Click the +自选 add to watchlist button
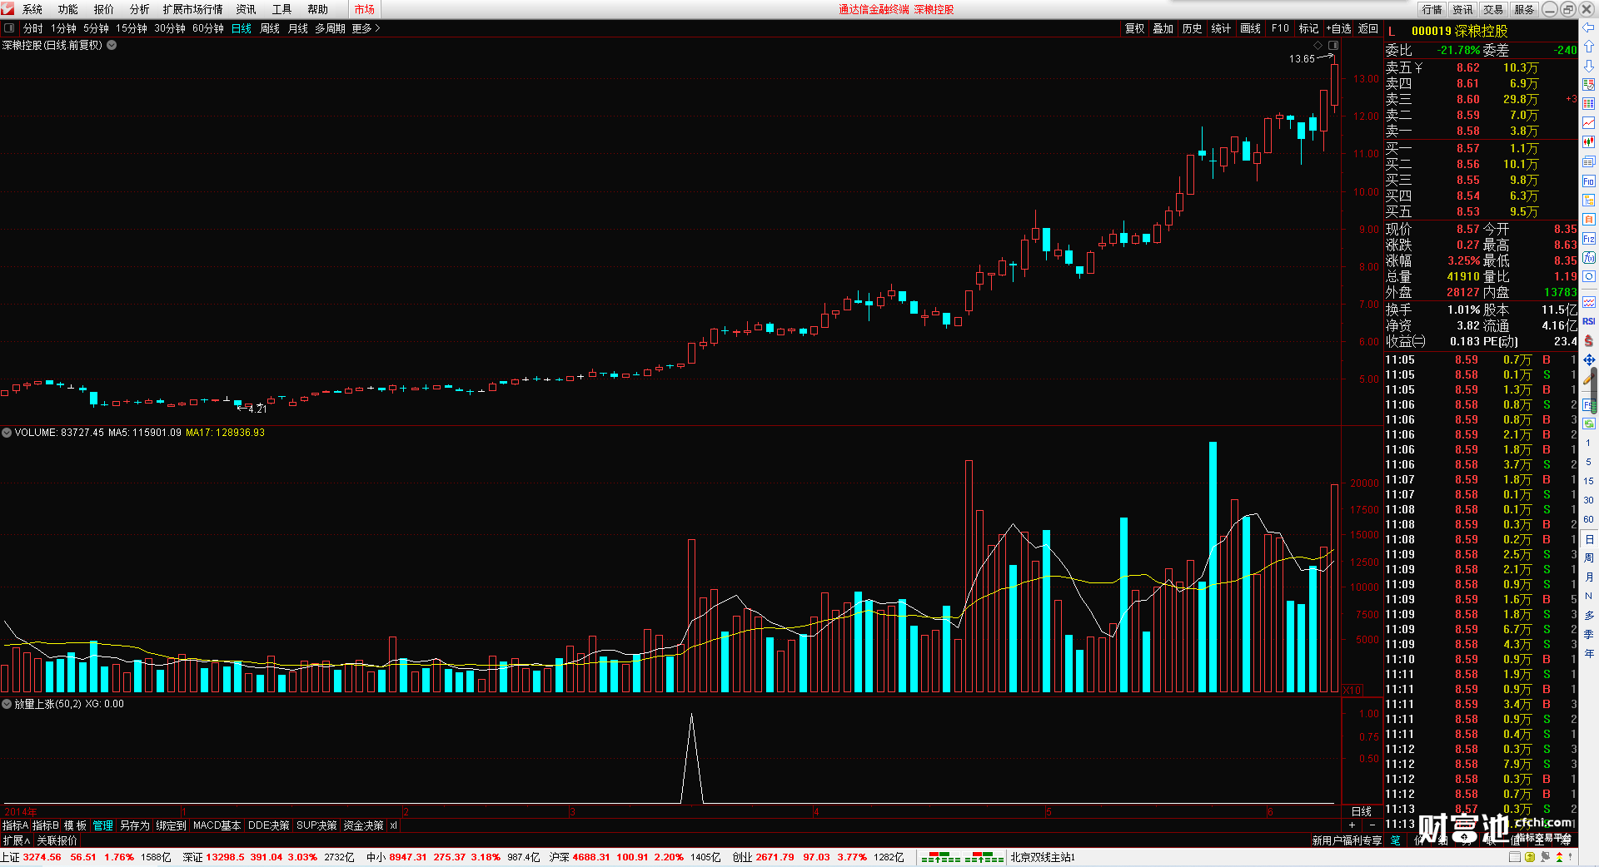1599x867 pixels. pos(1338,28)
